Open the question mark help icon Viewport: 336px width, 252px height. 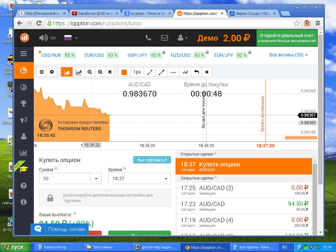24,185
